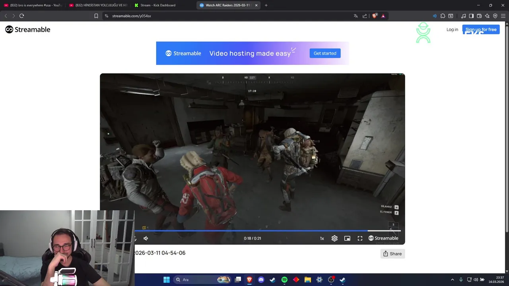Open the Video hosting made easy banner
This screenshot has height=286, width=509.
tap(253, 53)
